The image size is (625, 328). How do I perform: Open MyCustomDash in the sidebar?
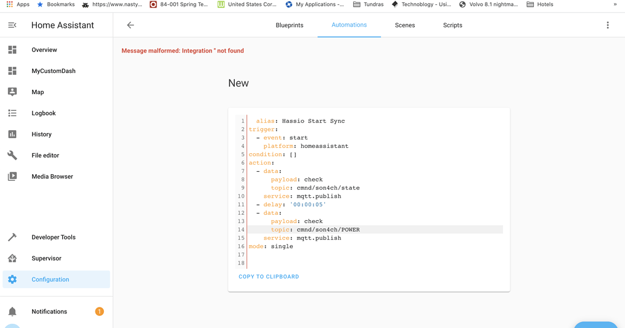(x=56, y=71)
